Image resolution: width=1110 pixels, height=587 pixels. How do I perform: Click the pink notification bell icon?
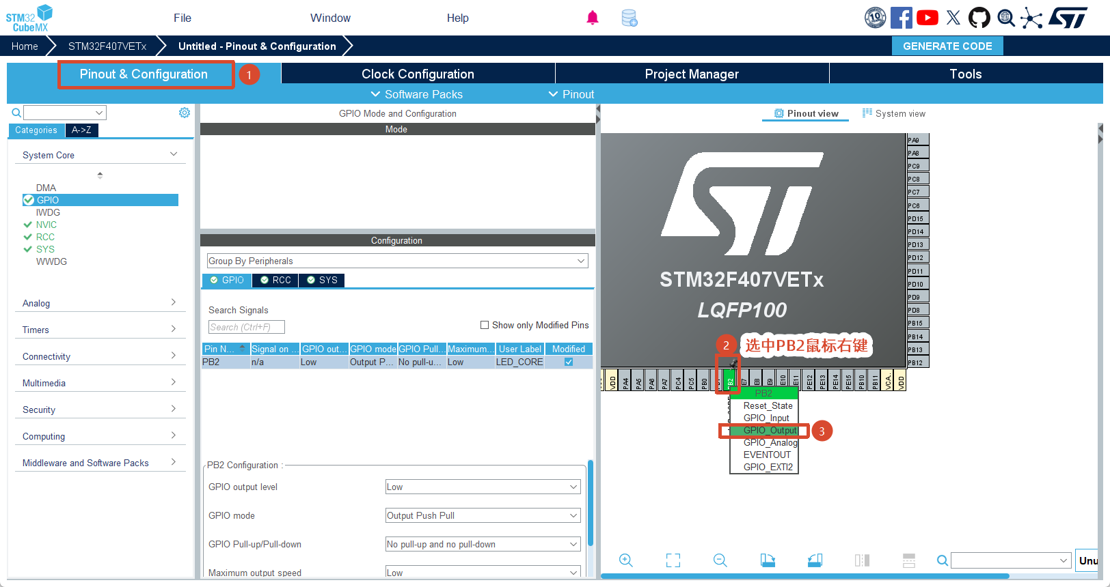pos(593,18)
